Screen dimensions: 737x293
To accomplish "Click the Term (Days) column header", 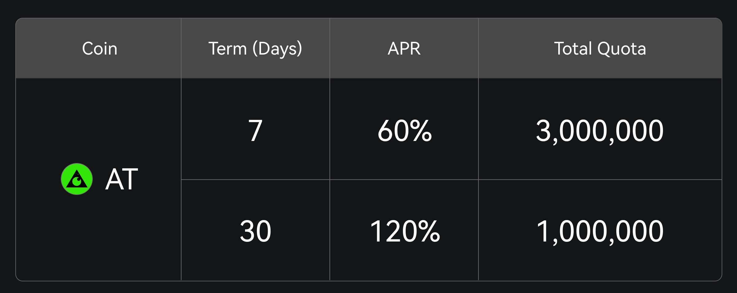I will [255, 48].
